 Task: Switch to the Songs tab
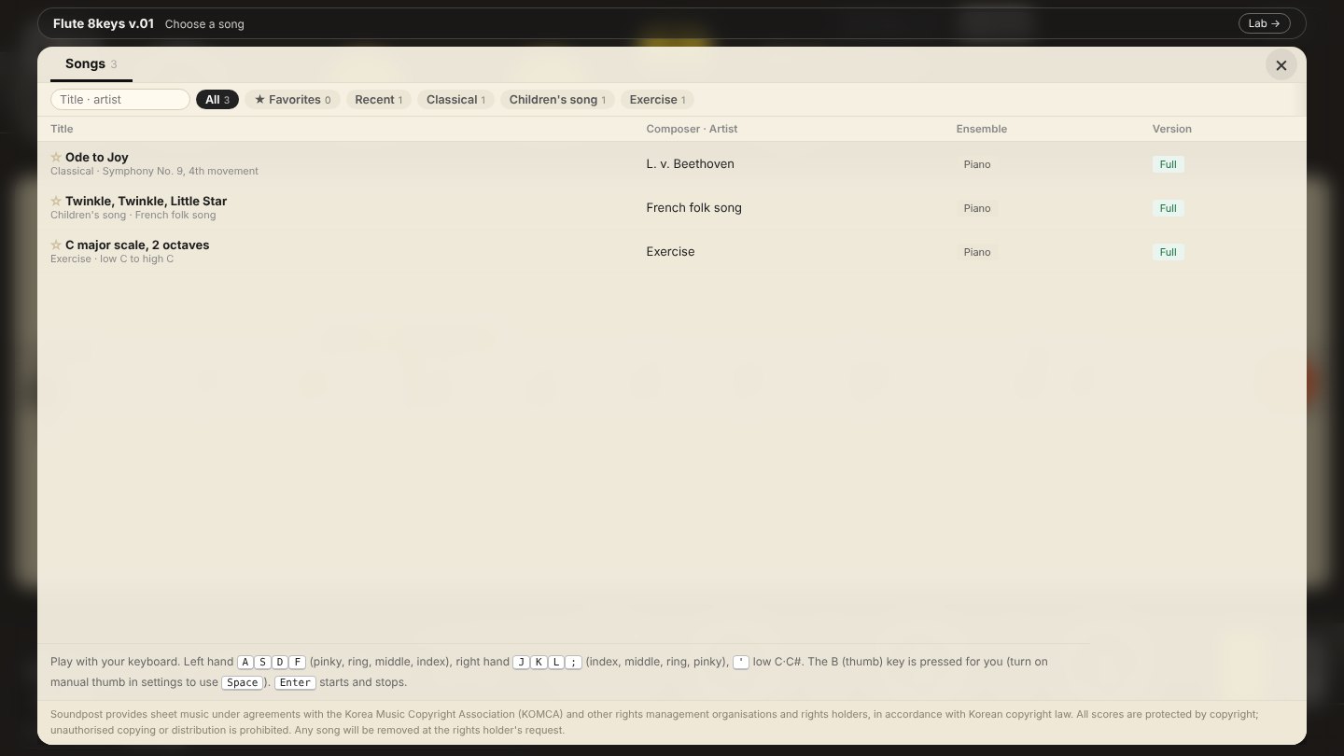[x=91, y=63]
